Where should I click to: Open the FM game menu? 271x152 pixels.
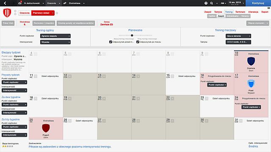[223, 3]
